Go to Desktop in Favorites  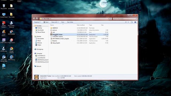pyautogui.click(x=40, y=28)
